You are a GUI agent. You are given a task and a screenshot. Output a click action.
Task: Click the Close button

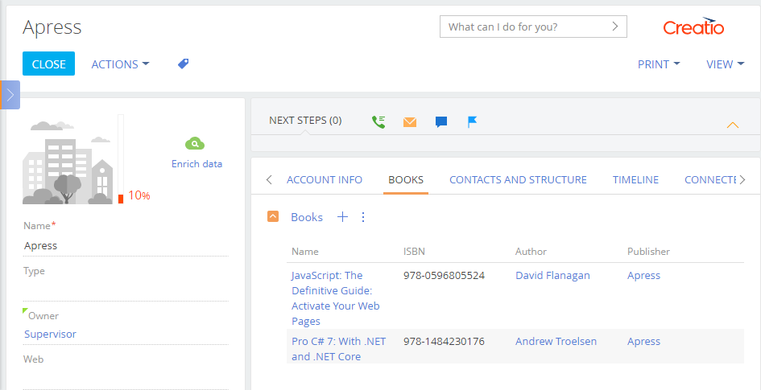48,64
